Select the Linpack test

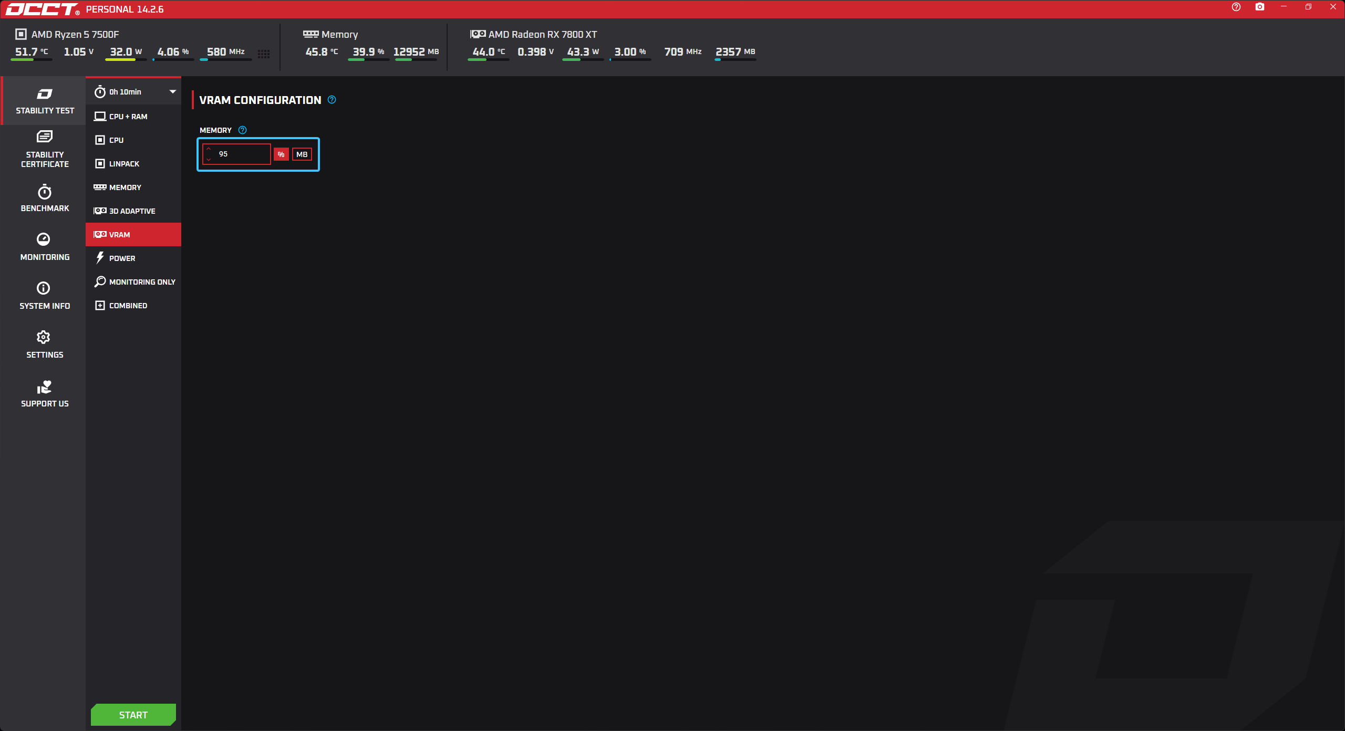124,164
